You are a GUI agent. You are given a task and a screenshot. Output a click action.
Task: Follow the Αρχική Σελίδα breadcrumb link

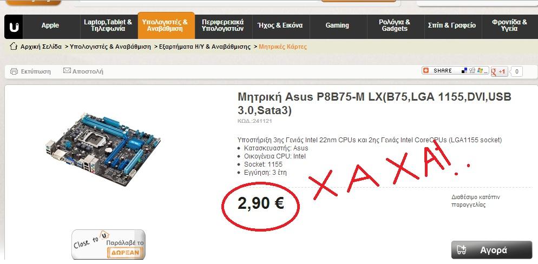[41, 47]
